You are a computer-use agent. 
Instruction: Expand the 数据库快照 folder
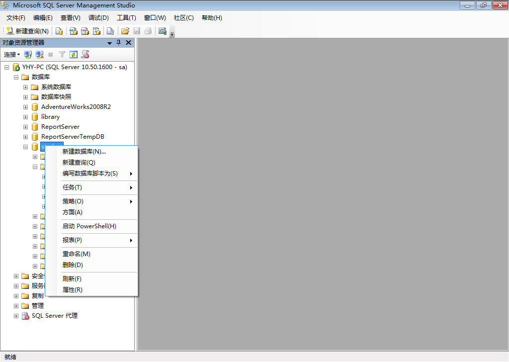point(25,97)
